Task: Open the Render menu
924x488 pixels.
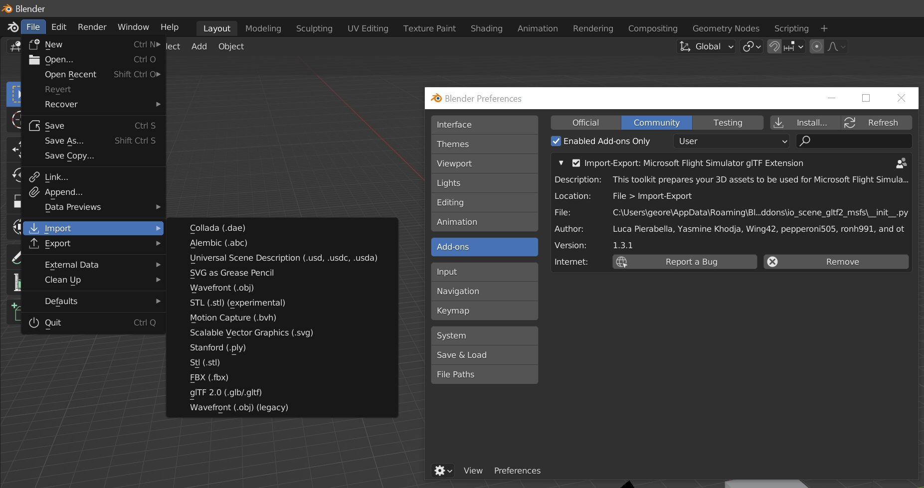Action: pyautogui.click(x=92, y=27)
